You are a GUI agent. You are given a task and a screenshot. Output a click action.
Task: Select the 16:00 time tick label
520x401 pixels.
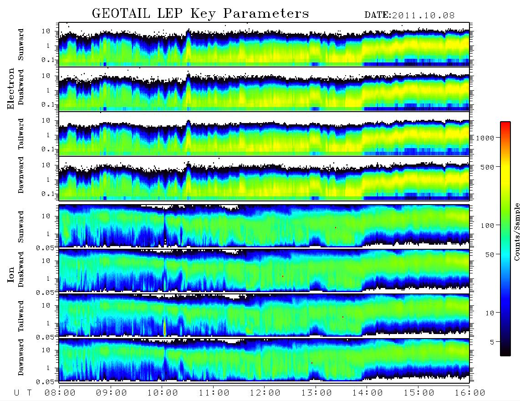(470, 393)
